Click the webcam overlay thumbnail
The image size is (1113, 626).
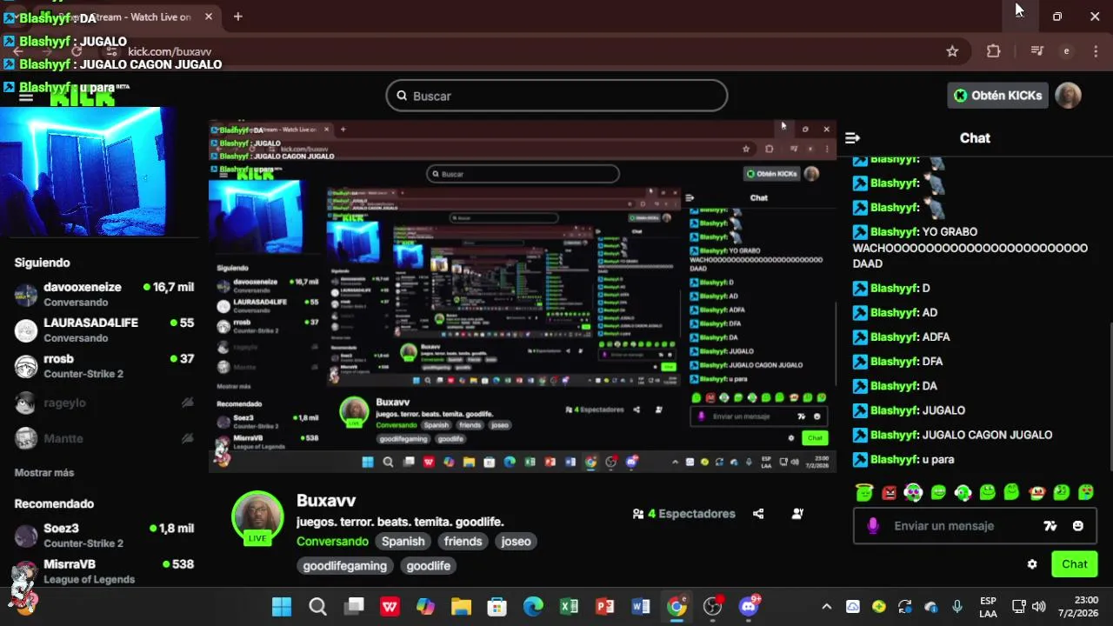pos(86,172)
